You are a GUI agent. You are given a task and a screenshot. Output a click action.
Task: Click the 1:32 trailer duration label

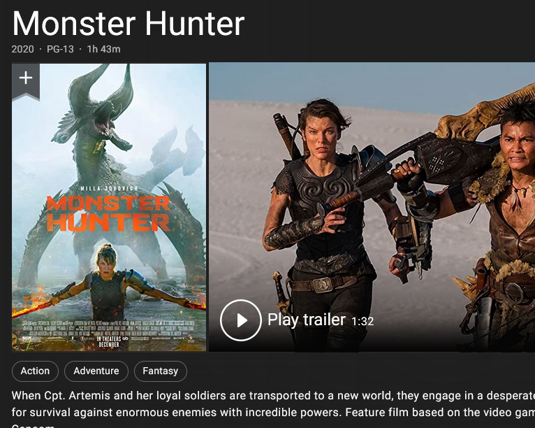(362, 322)
